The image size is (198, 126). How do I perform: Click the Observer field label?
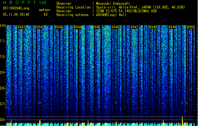[64, 3]
